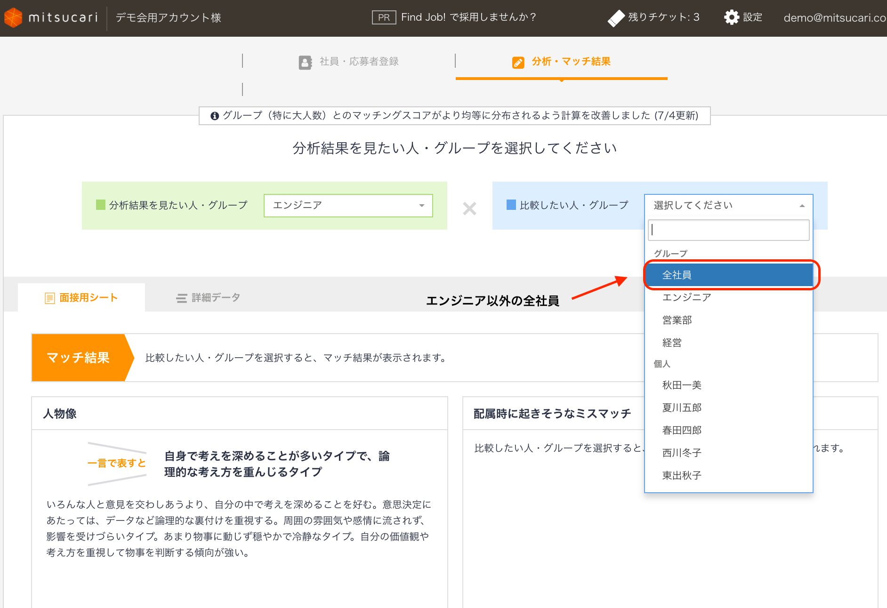Select 東出秋子 in the dropdown
Image resolution: width=887 pixels, height=608 pixels.
(x=682, y=476)
